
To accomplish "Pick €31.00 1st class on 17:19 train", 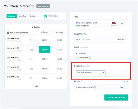I will (x=59, y=78).
